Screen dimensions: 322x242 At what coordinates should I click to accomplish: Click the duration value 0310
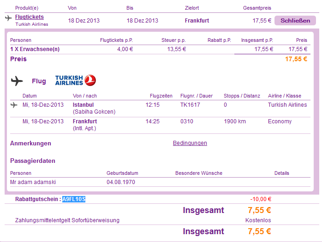(x=187, y=121)
